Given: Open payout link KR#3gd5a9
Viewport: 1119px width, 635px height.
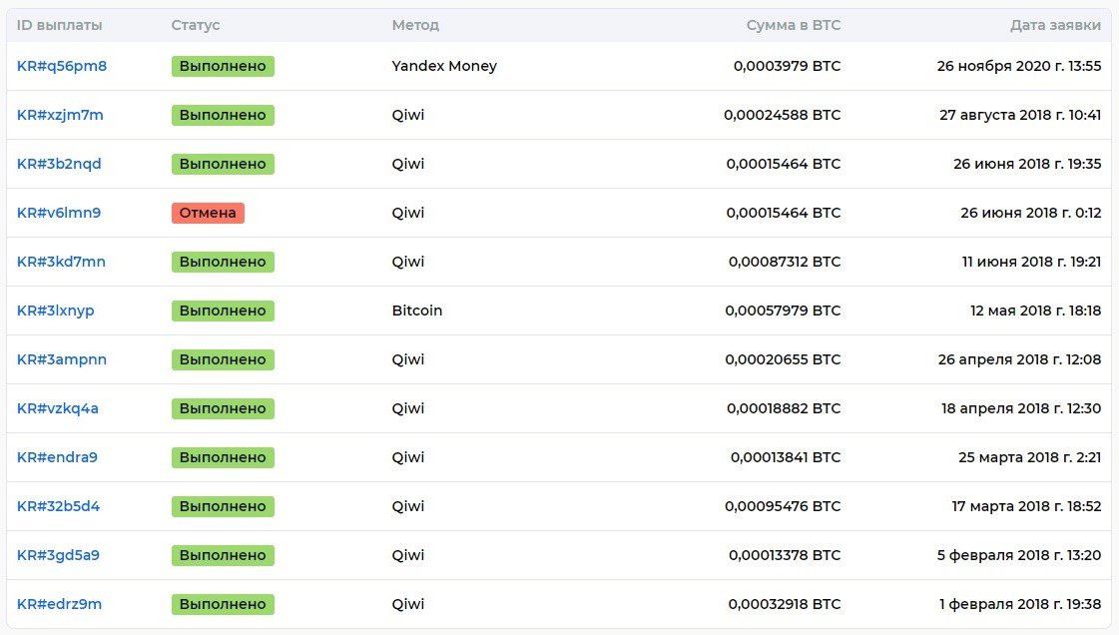Looking at the screenshot, I should pos(58,555).
